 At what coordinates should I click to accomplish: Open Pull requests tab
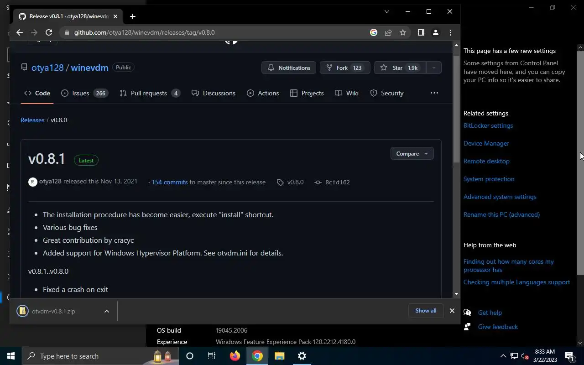click(x=150, y=93)
